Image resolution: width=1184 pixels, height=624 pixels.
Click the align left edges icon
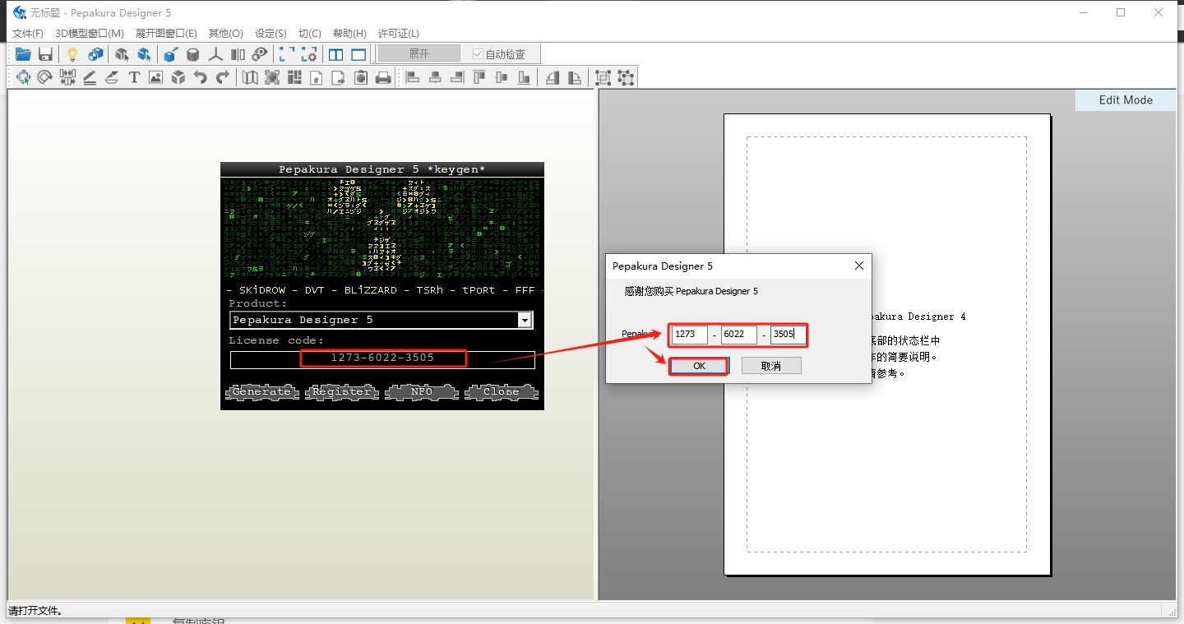pos(413,77)
